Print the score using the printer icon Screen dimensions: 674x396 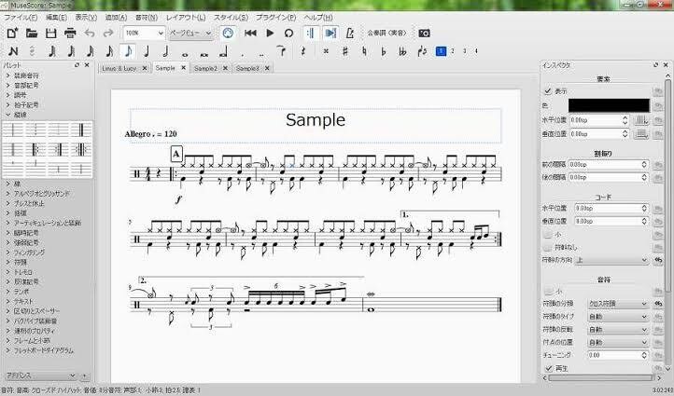(x=70, y=33)
